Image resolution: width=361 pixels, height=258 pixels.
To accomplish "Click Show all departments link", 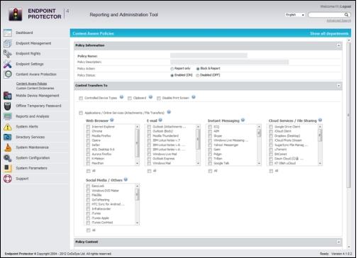I will 329,33.
